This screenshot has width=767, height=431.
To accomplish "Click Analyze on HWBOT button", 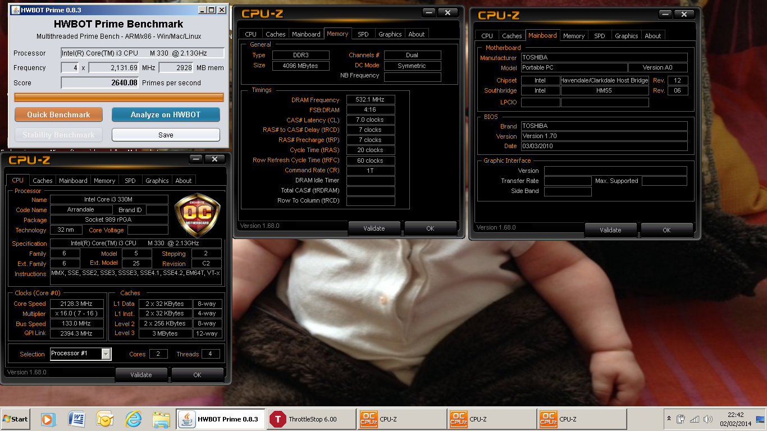I will (x=166, y=114).
